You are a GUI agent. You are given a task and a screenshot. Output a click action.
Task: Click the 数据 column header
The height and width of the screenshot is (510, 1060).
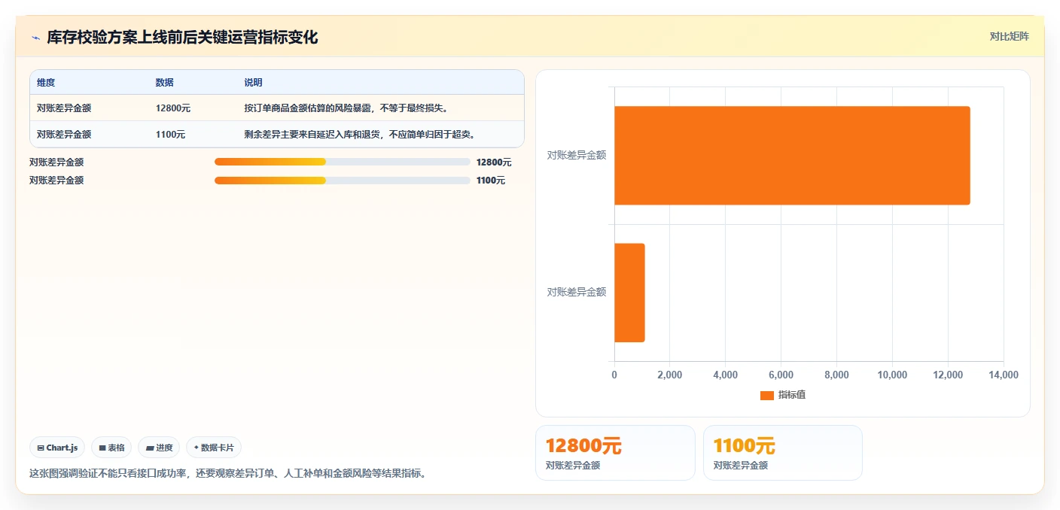(x=164, y=83)
